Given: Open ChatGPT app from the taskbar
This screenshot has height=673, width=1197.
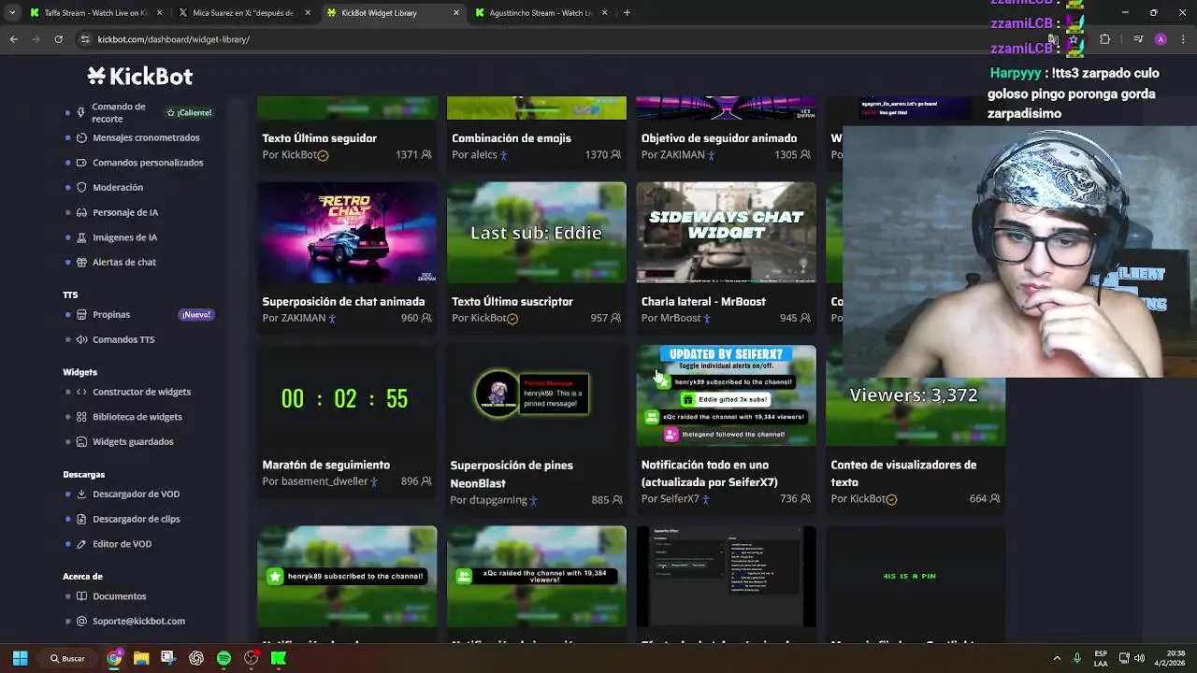Looking at the screenshot, I should click(x=196, y=658).
